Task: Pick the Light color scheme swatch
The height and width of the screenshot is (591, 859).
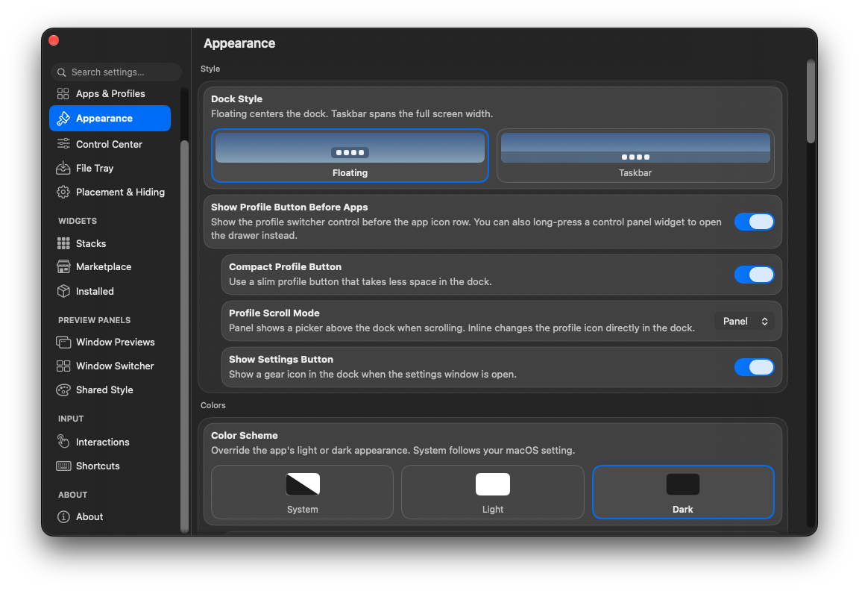Action: 492,492
